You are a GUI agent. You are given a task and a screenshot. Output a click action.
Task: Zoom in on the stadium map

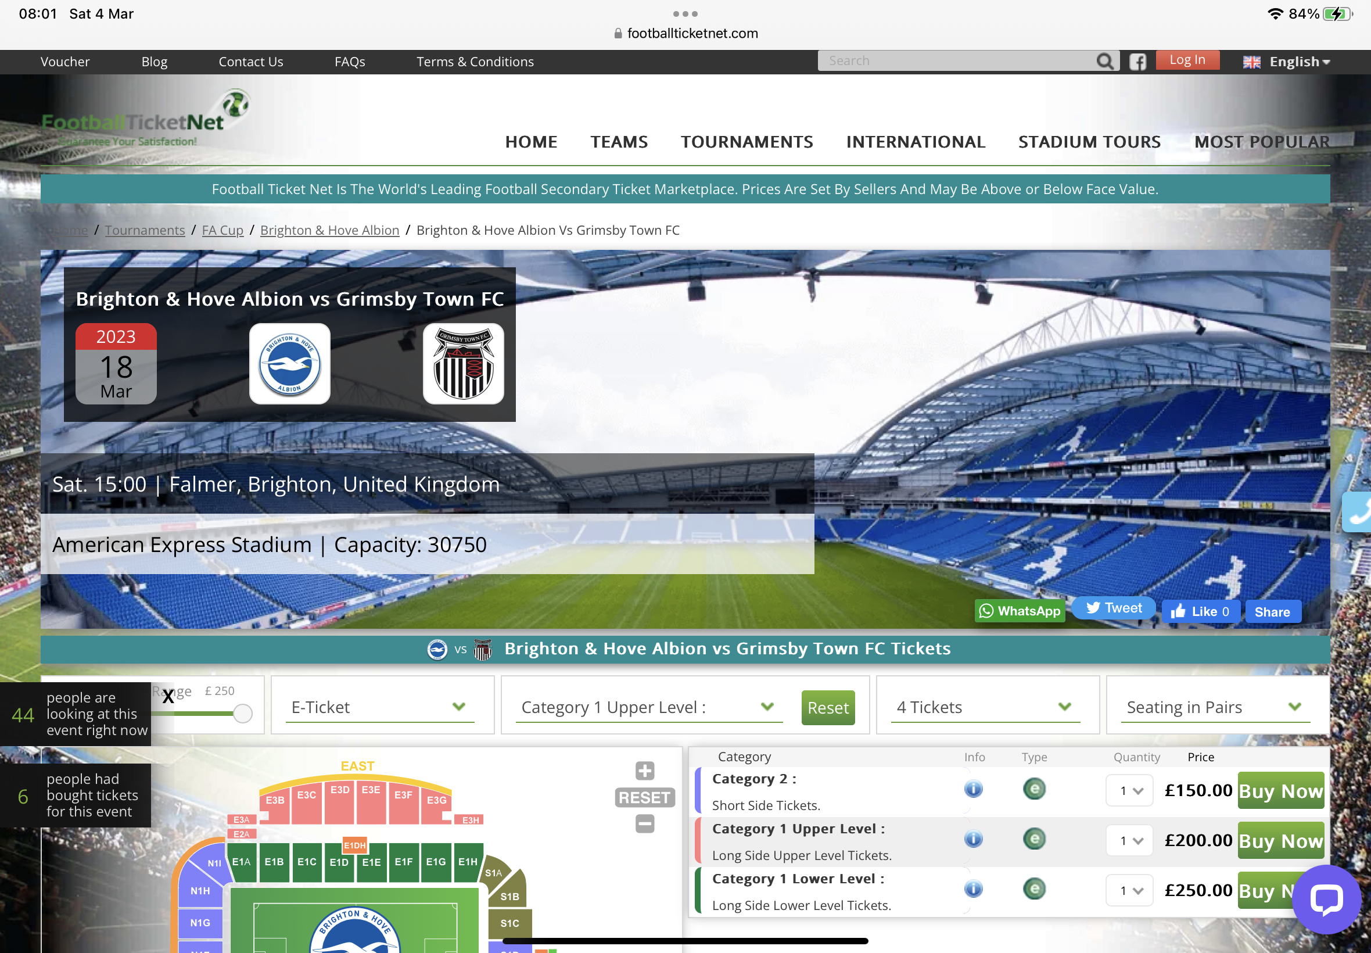coord(645,771)
